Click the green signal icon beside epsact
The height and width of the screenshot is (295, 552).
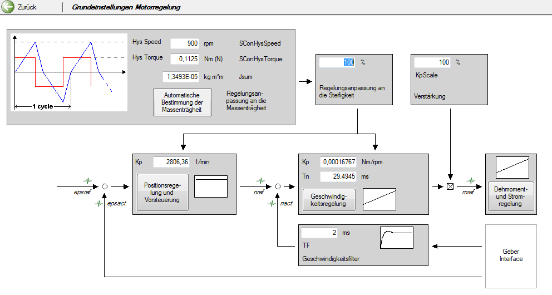98,204
